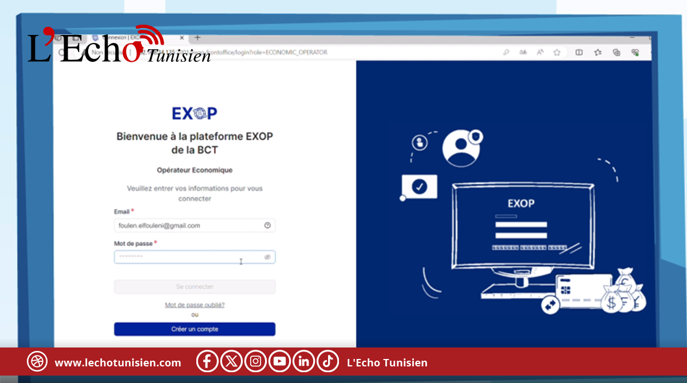Click the help icon in Email field
Viewport: 687px width, 383px height.
tap(267, 226)
